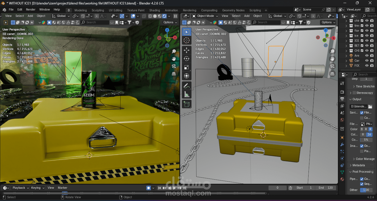Open the Options popover in right viewport
This screenshot has width=377, height=201.
point(328,22)
